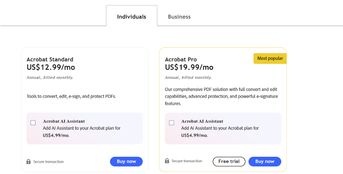
Task: Select the Acrobat Standard plan title
Action: 50,60
